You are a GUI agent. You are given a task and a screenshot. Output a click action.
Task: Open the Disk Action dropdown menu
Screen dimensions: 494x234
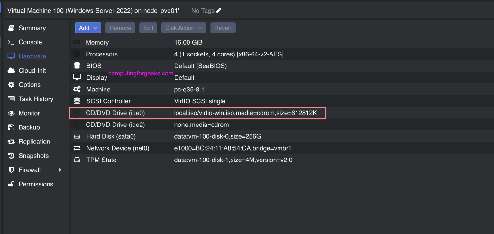(x=184, y=28)
